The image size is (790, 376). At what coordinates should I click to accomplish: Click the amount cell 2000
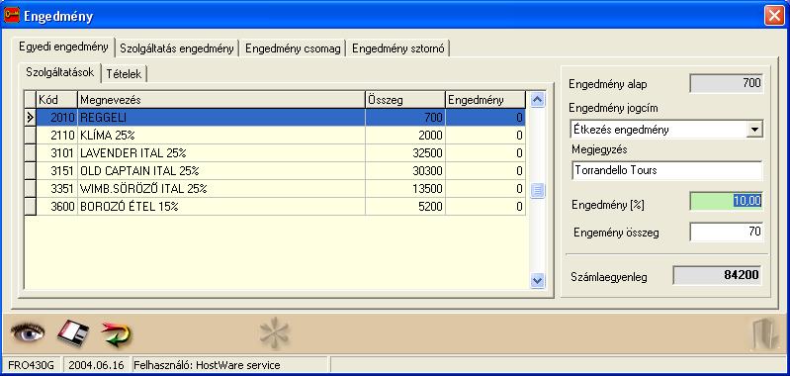pyautogui.click(x=405, y=136)
